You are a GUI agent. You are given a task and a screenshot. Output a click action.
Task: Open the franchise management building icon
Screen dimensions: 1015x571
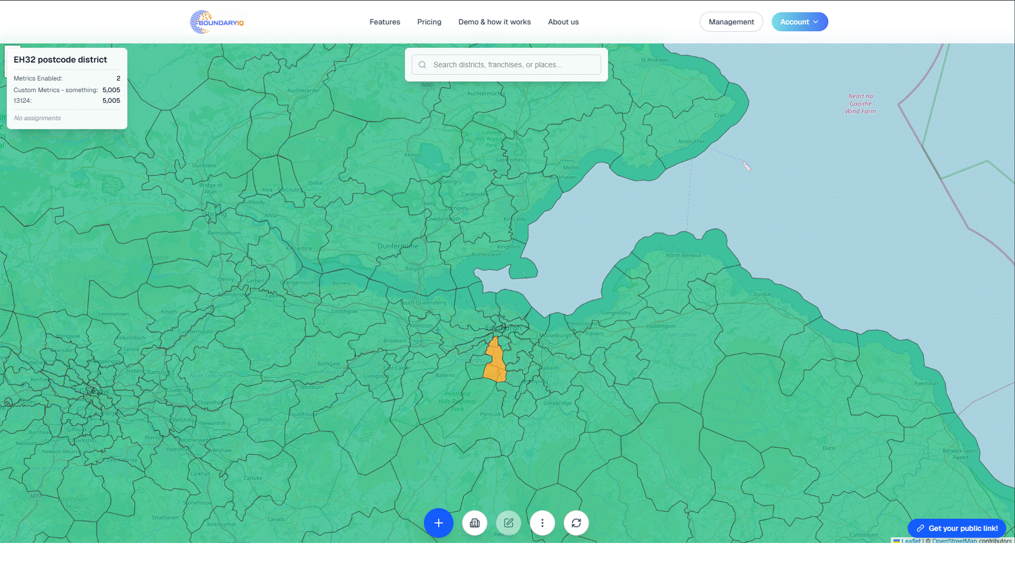(x=474, y=523)
